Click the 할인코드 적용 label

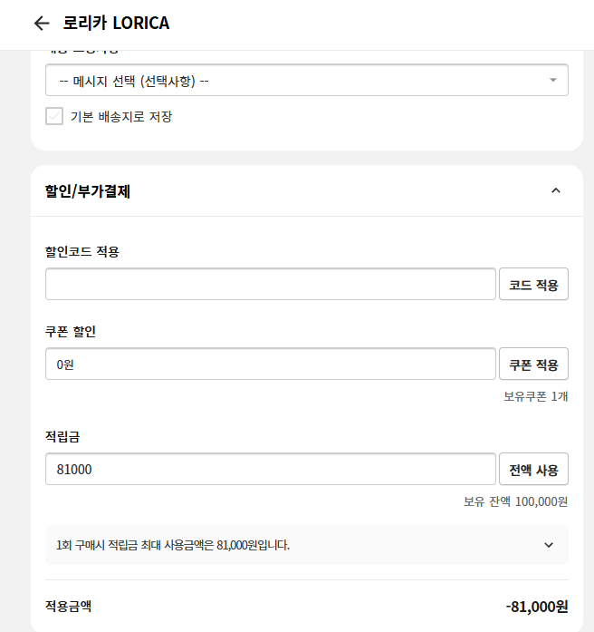(x=82, y=251)
